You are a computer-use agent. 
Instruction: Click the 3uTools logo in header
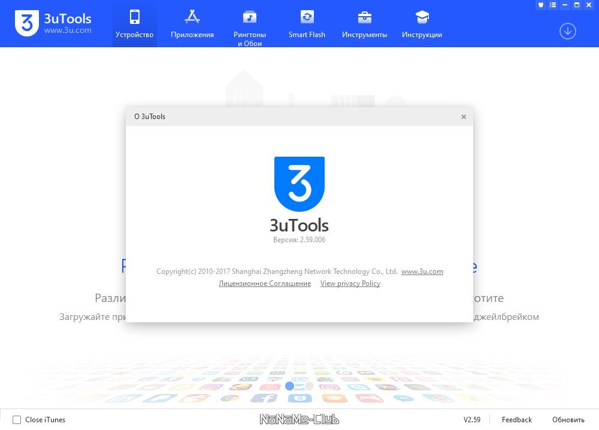point(53,23)
